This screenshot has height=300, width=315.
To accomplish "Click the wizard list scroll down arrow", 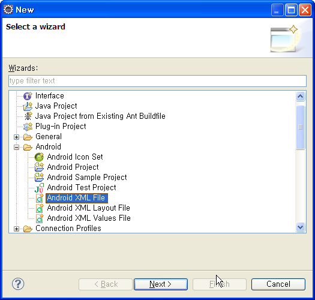I will pos(301,227).
